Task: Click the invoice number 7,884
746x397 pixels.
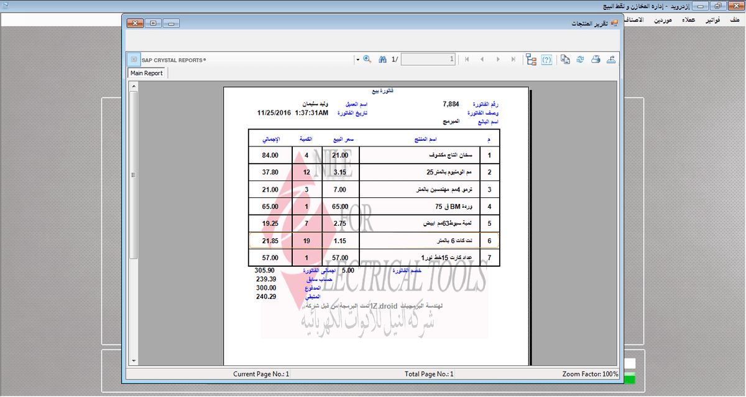Action: pyautogui.click(x=451, y=104)
